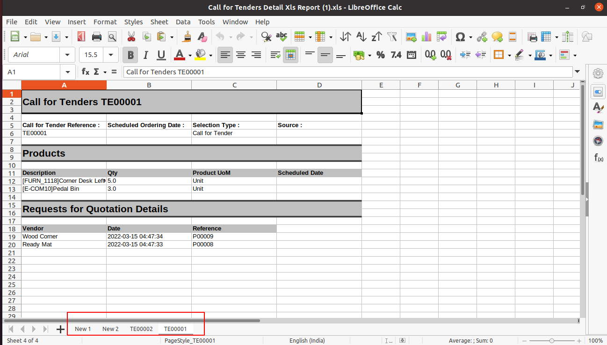The image size is (607, 345).
Task: Click the Cut scissors icon
Action: coord(131,37)
